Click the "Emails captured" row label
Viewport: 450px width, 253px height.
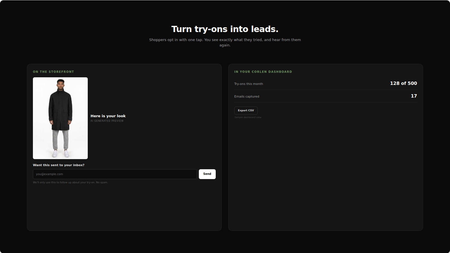click(247, 96)
